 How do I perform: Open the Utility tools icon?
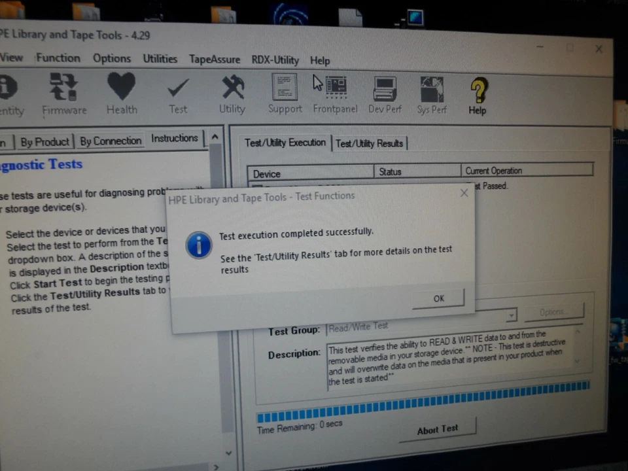232,95
